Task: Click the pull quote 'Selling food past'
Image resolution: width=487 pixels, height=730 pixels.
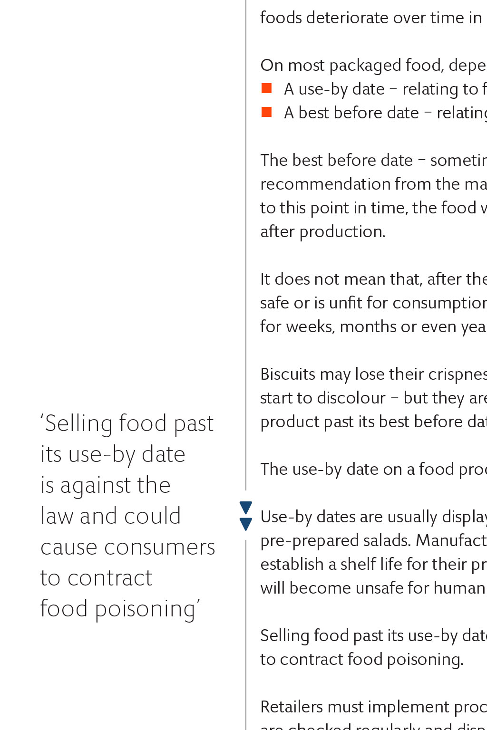Action: tap(127, 516)
